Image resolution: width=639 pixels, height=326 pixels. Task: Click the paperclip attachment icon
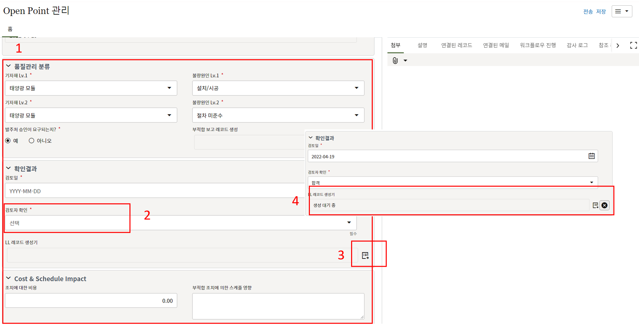(x=395, y=61)
